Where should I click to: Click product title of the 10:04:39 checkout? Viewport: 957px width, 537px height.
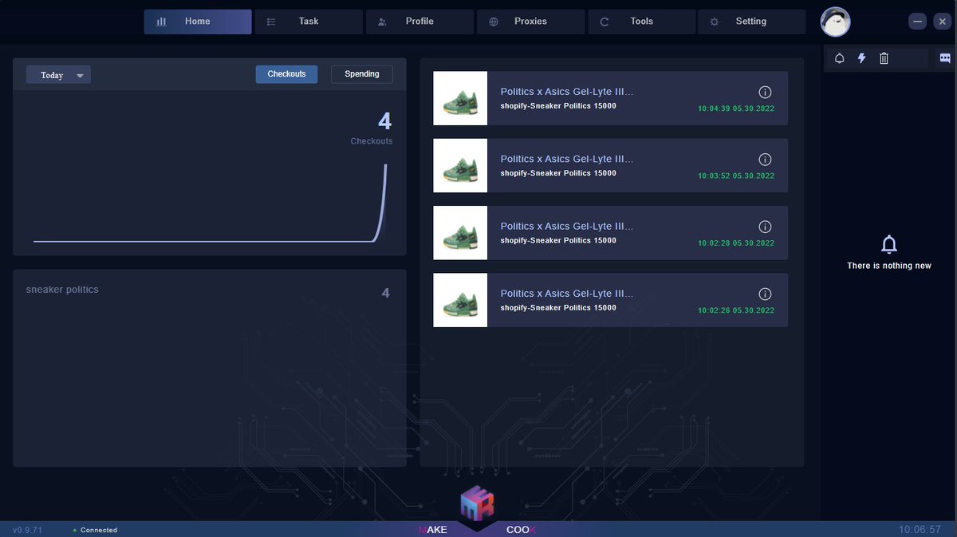pyautogui.click(x=567, y=92)
